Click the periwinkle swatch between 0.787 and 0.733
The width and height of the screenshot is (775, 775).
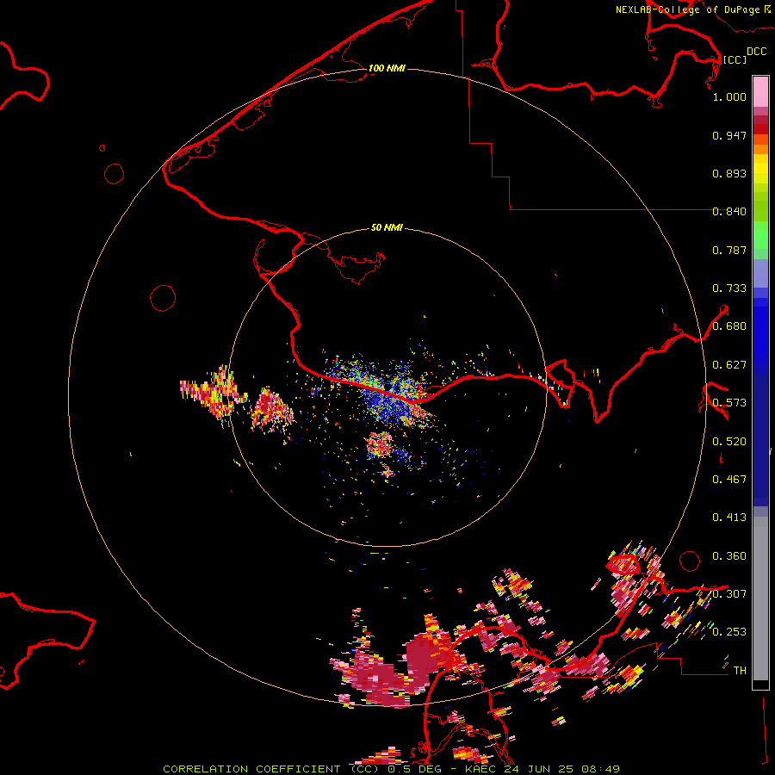coord(760,274)
